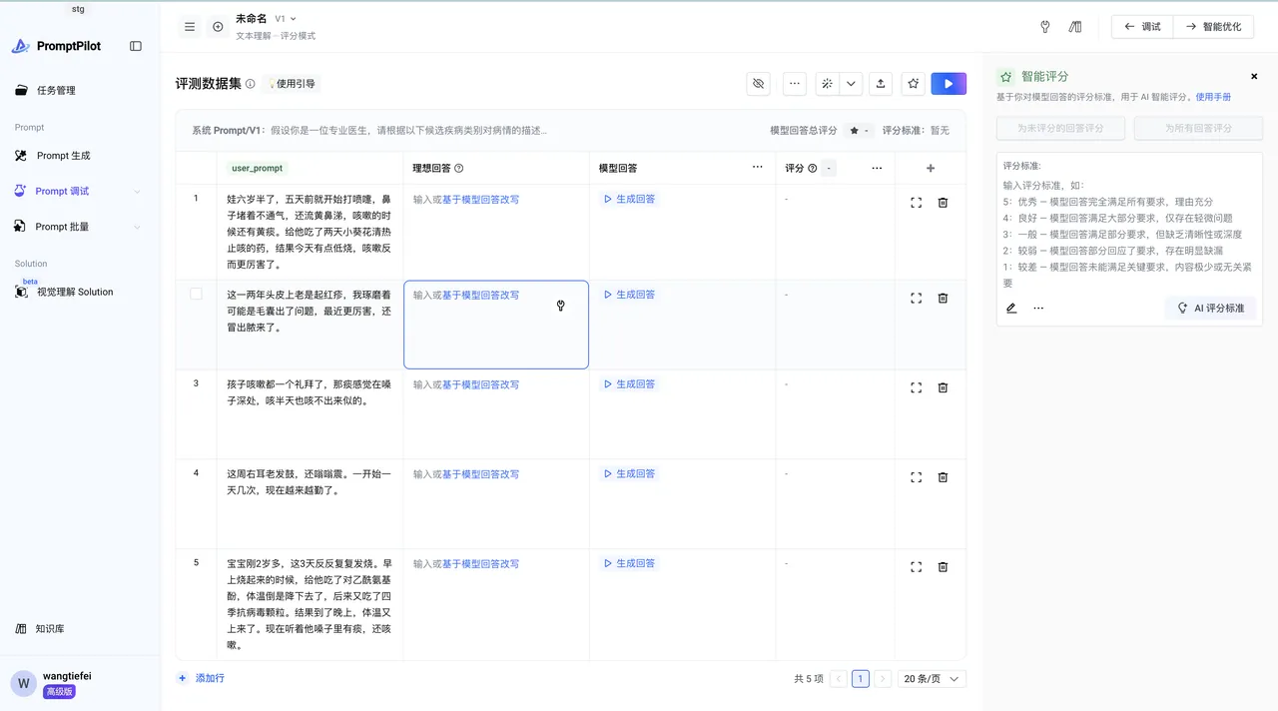Open the 20 条/页 page size dropdown

point(932,679)
